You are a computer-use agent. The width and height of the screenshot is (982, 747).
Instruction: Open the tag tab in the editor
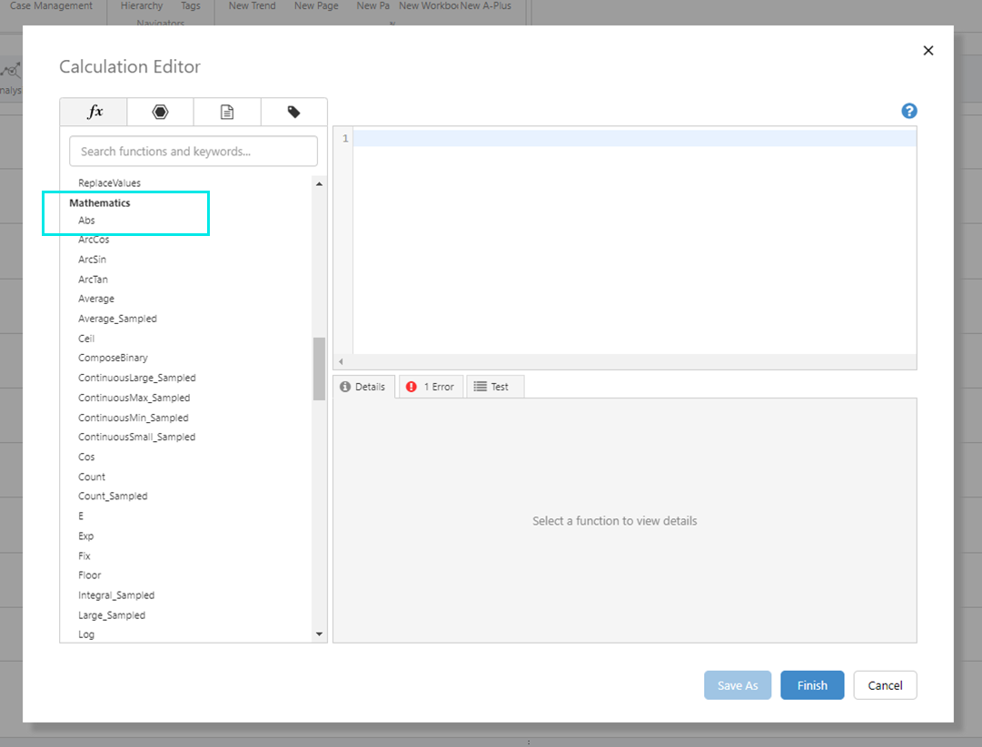pos(293,111)
